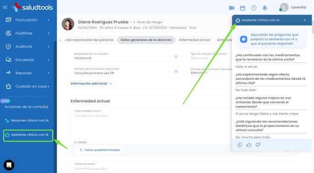314x173 pixels.
Task: Expand the Encuestas submenu arrow
Action: click(49, 60)
